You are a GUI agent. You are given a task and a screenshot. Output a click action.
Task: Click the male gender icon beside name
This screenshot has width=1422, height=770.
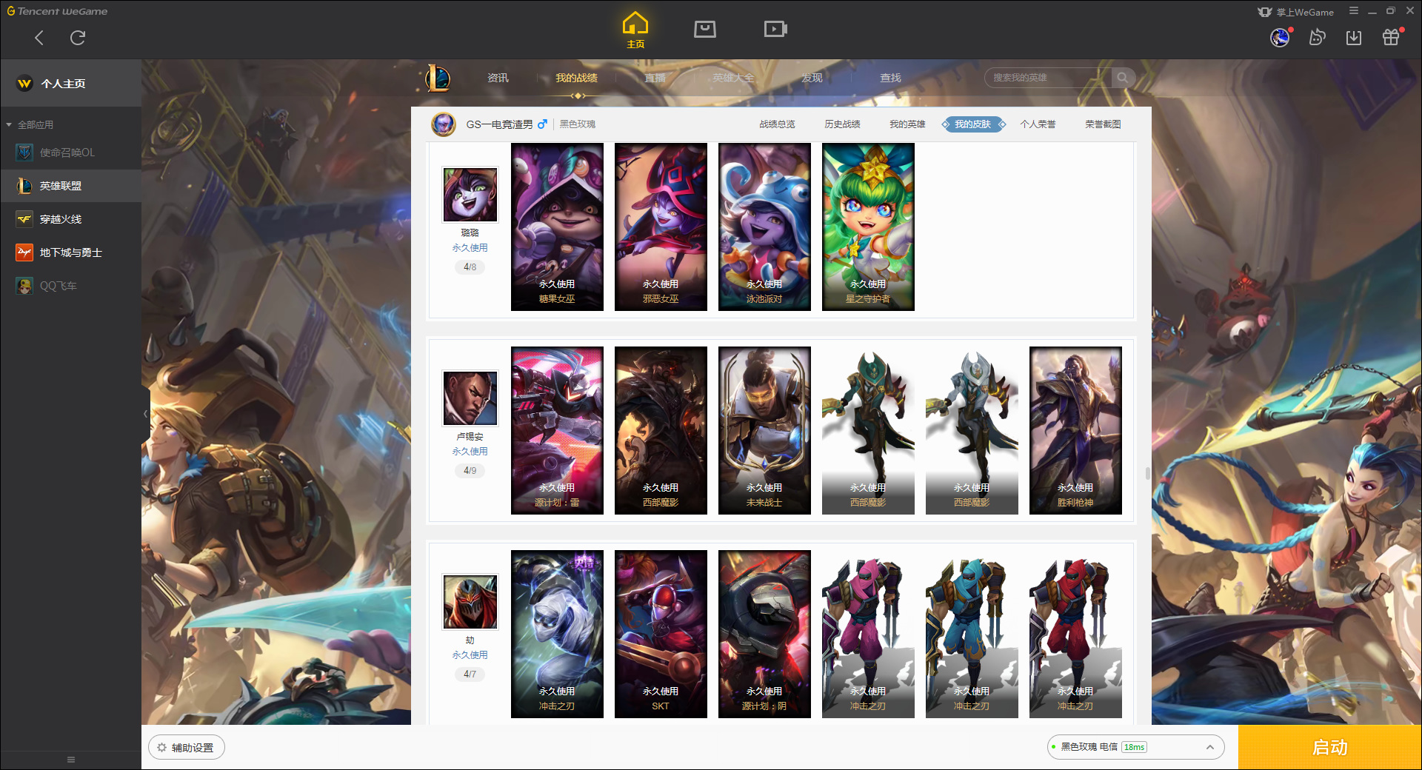click(x=542, y=124)
